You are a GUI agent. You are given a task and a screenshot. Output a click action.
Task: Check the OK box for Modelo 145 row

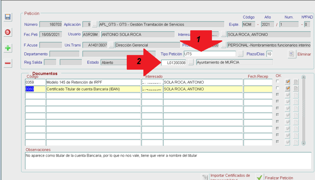tap(278, 81)
